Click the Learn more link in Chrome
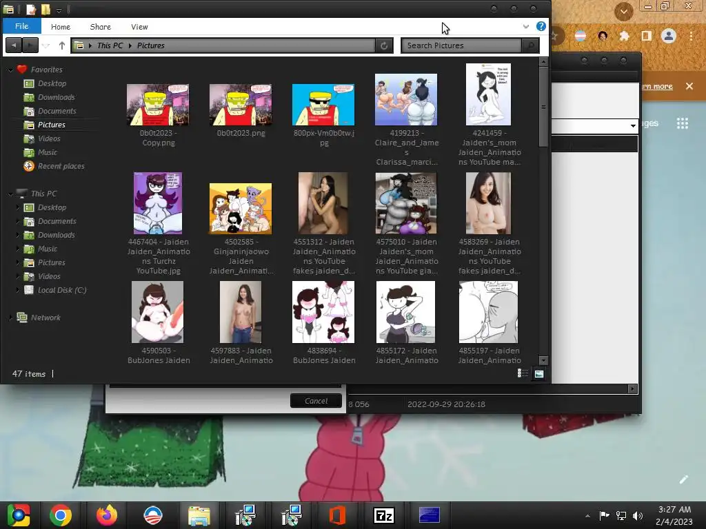This screenshot has height=529, width=706. coord(657,86)
